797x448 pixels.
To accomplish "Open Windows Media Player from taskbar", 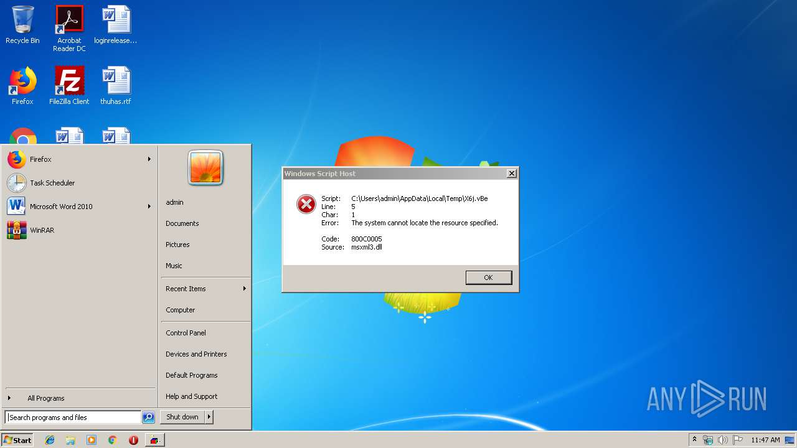I will tap(92, 440).
